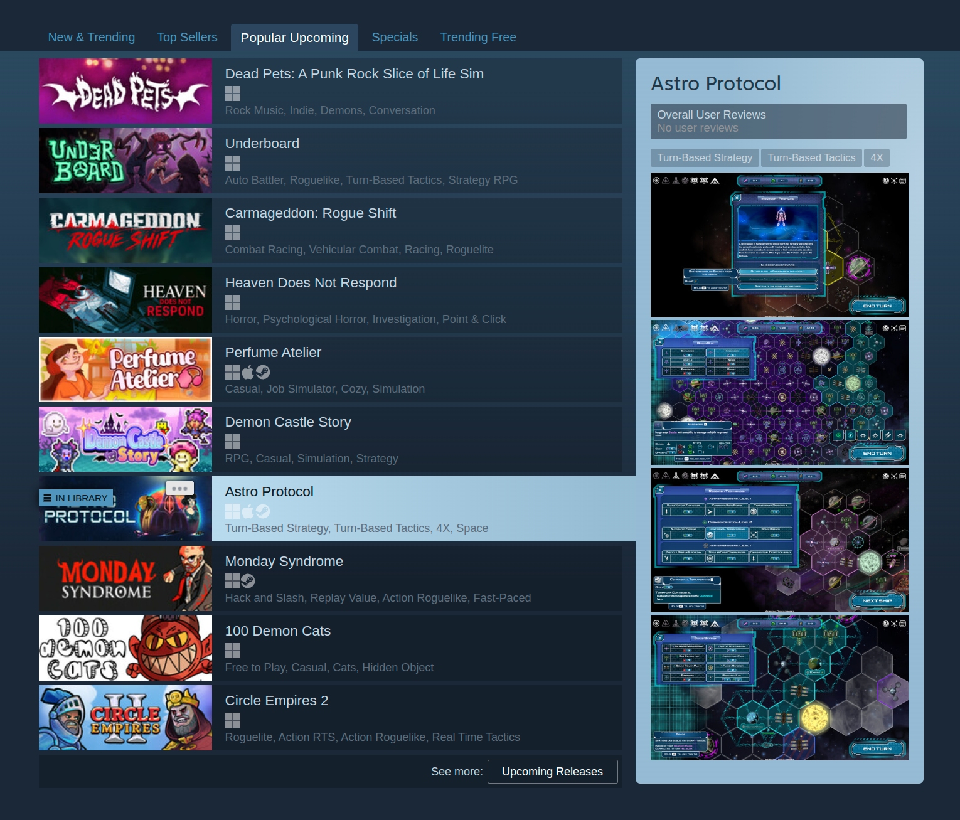Viewport: 960px width, 820px height.
Task: Open the Carmageddon: Rogue Shift thumbnail
Action: [125, 230]
